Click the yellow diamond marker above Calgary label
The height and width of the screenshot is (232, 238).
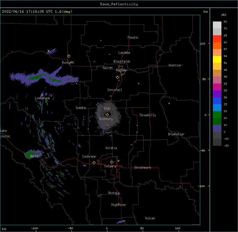(112, 162)
